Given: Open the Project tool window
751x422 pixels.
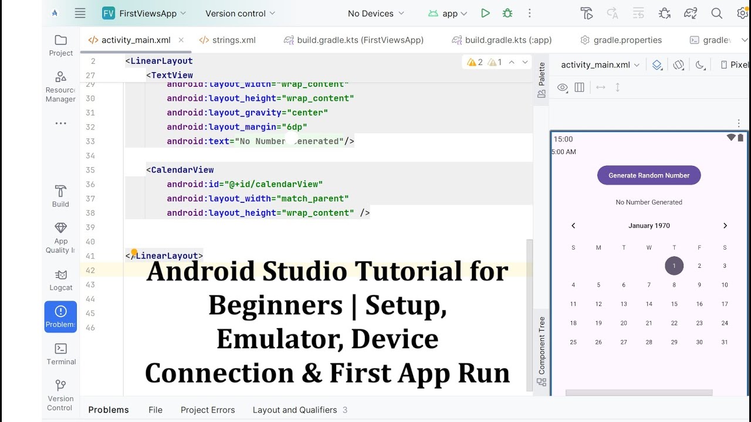Looking at the screenshot, I should pyautogui.click(x=60, y=45).
